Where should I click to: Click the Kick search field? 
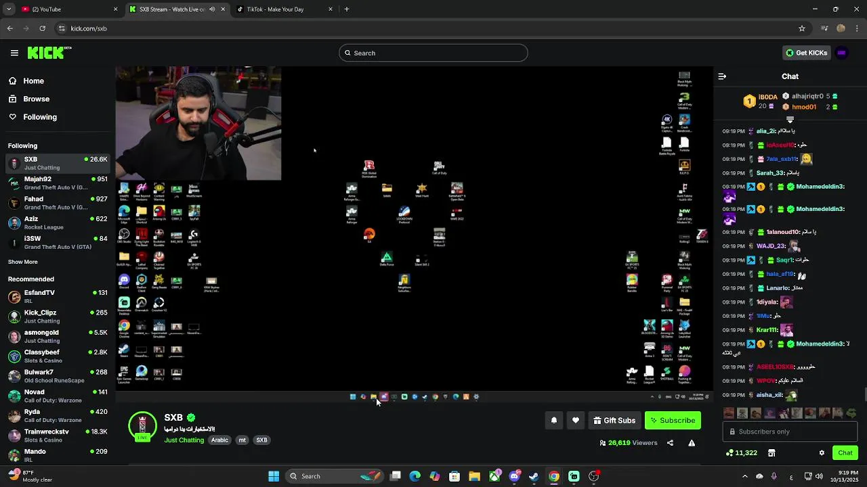pos(433,53)
